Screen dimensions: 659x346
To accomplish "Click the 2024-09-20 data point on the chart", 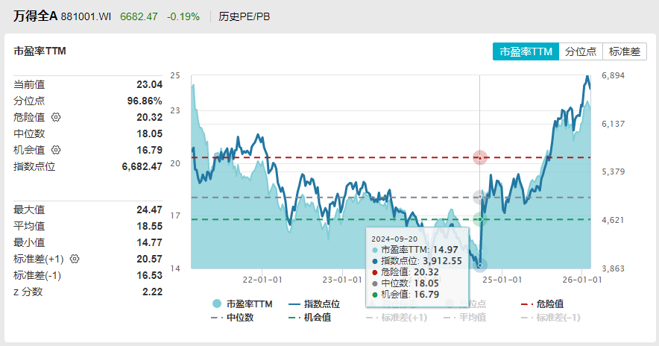I will [x=480, y=265].
